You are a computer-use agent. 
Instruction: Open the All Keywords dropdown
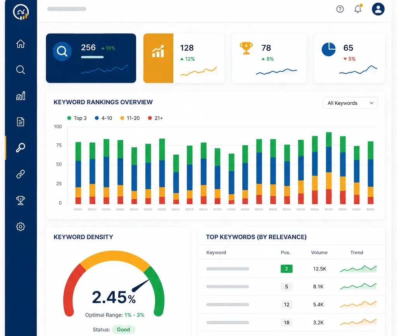pyautogui.click(x=350, y=103)
